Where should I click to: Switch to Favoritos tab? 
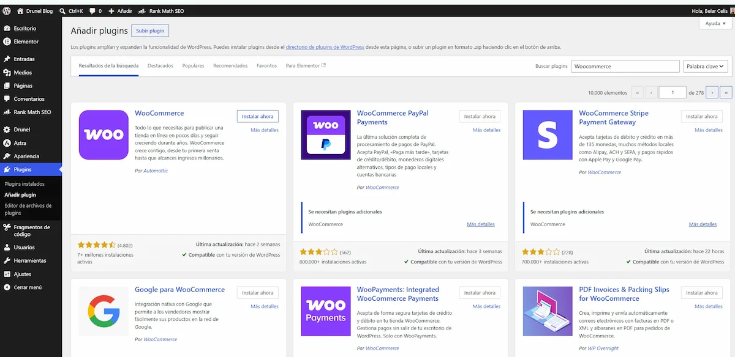click(267, 66)
